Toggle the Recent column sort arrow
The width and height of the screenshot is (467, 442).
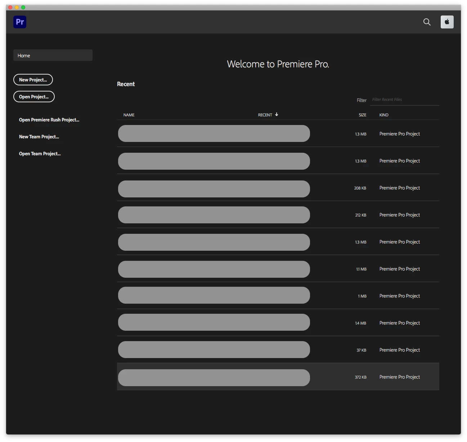click(x=277, y=115)
